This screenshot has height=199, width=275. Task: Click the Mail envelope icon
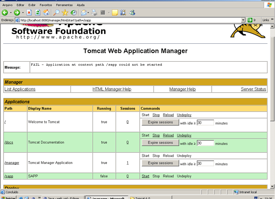click(84, 12)
